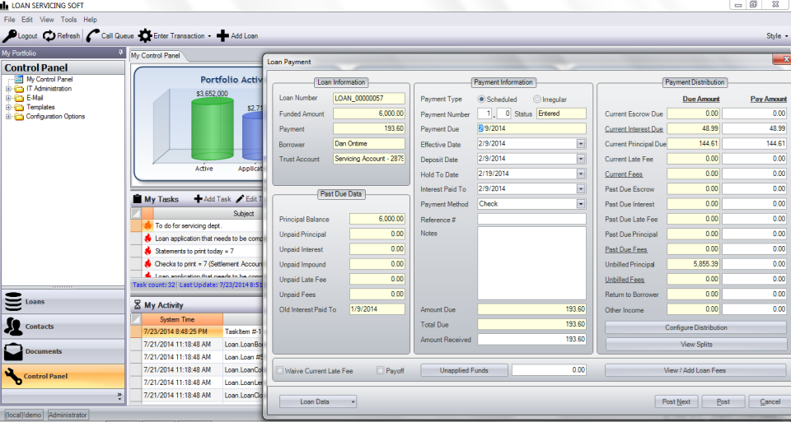Enable Waive Current Late Fee checkbox
Image resolution: width=791 pixels, height=422 pixels.
[x=280, y=371]
